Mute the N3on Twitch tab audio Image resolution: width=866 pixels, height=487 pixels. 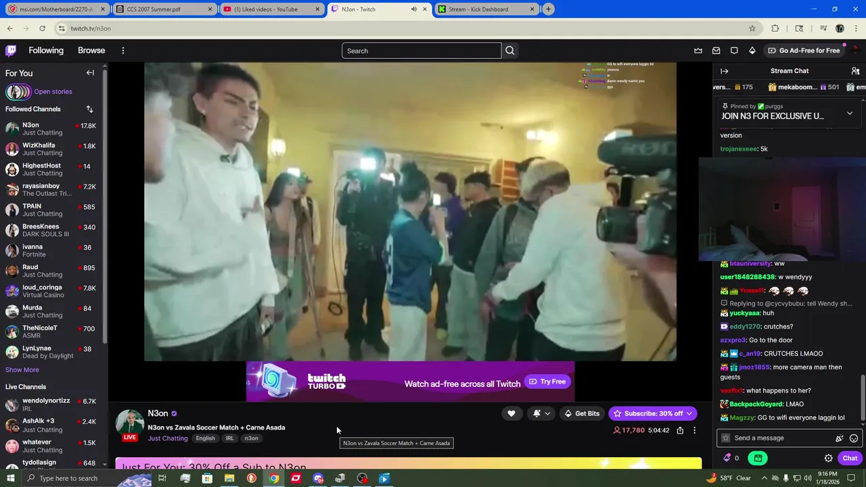(413, 9)
